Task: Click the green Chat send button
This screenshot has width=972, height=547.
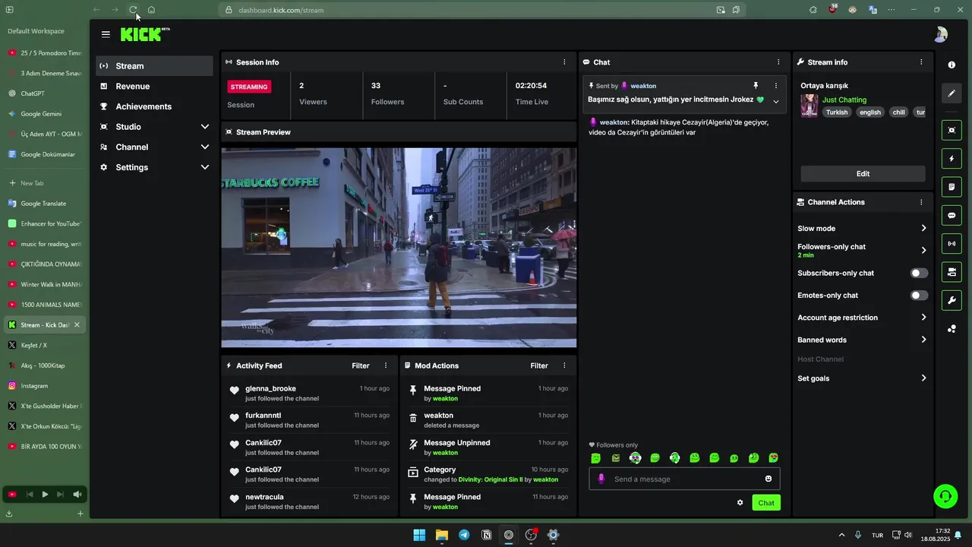Action: tap(766, 502)
